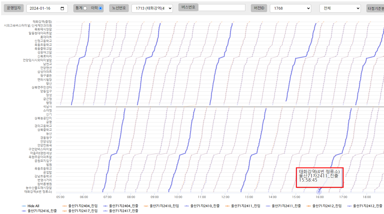384x214 pixels.
Task: Open the 노선번호 route dropdown
Action: [x=152, y=8]
